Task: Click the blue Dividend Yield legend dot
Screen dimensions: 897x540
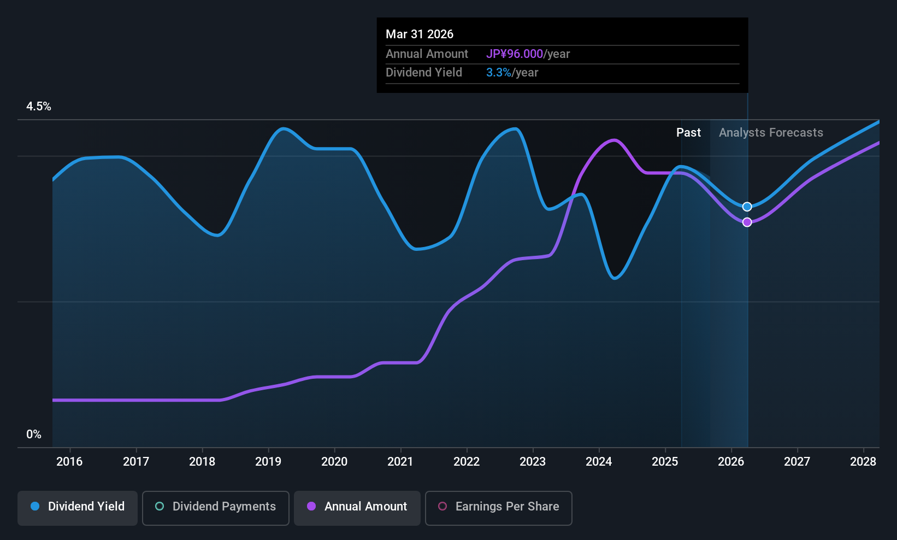Action: pyautogui.click(x=35, y=506)
